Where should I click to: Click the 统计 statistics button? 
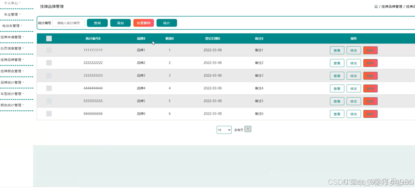[167, 23]
